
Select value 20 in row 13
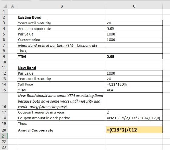pyautogui.click(x=134, y=79)
